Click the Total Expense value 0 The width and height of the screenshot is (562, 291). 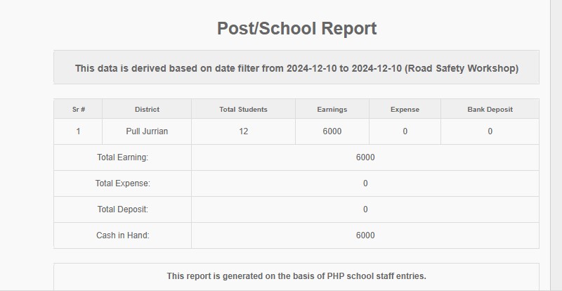365,183
